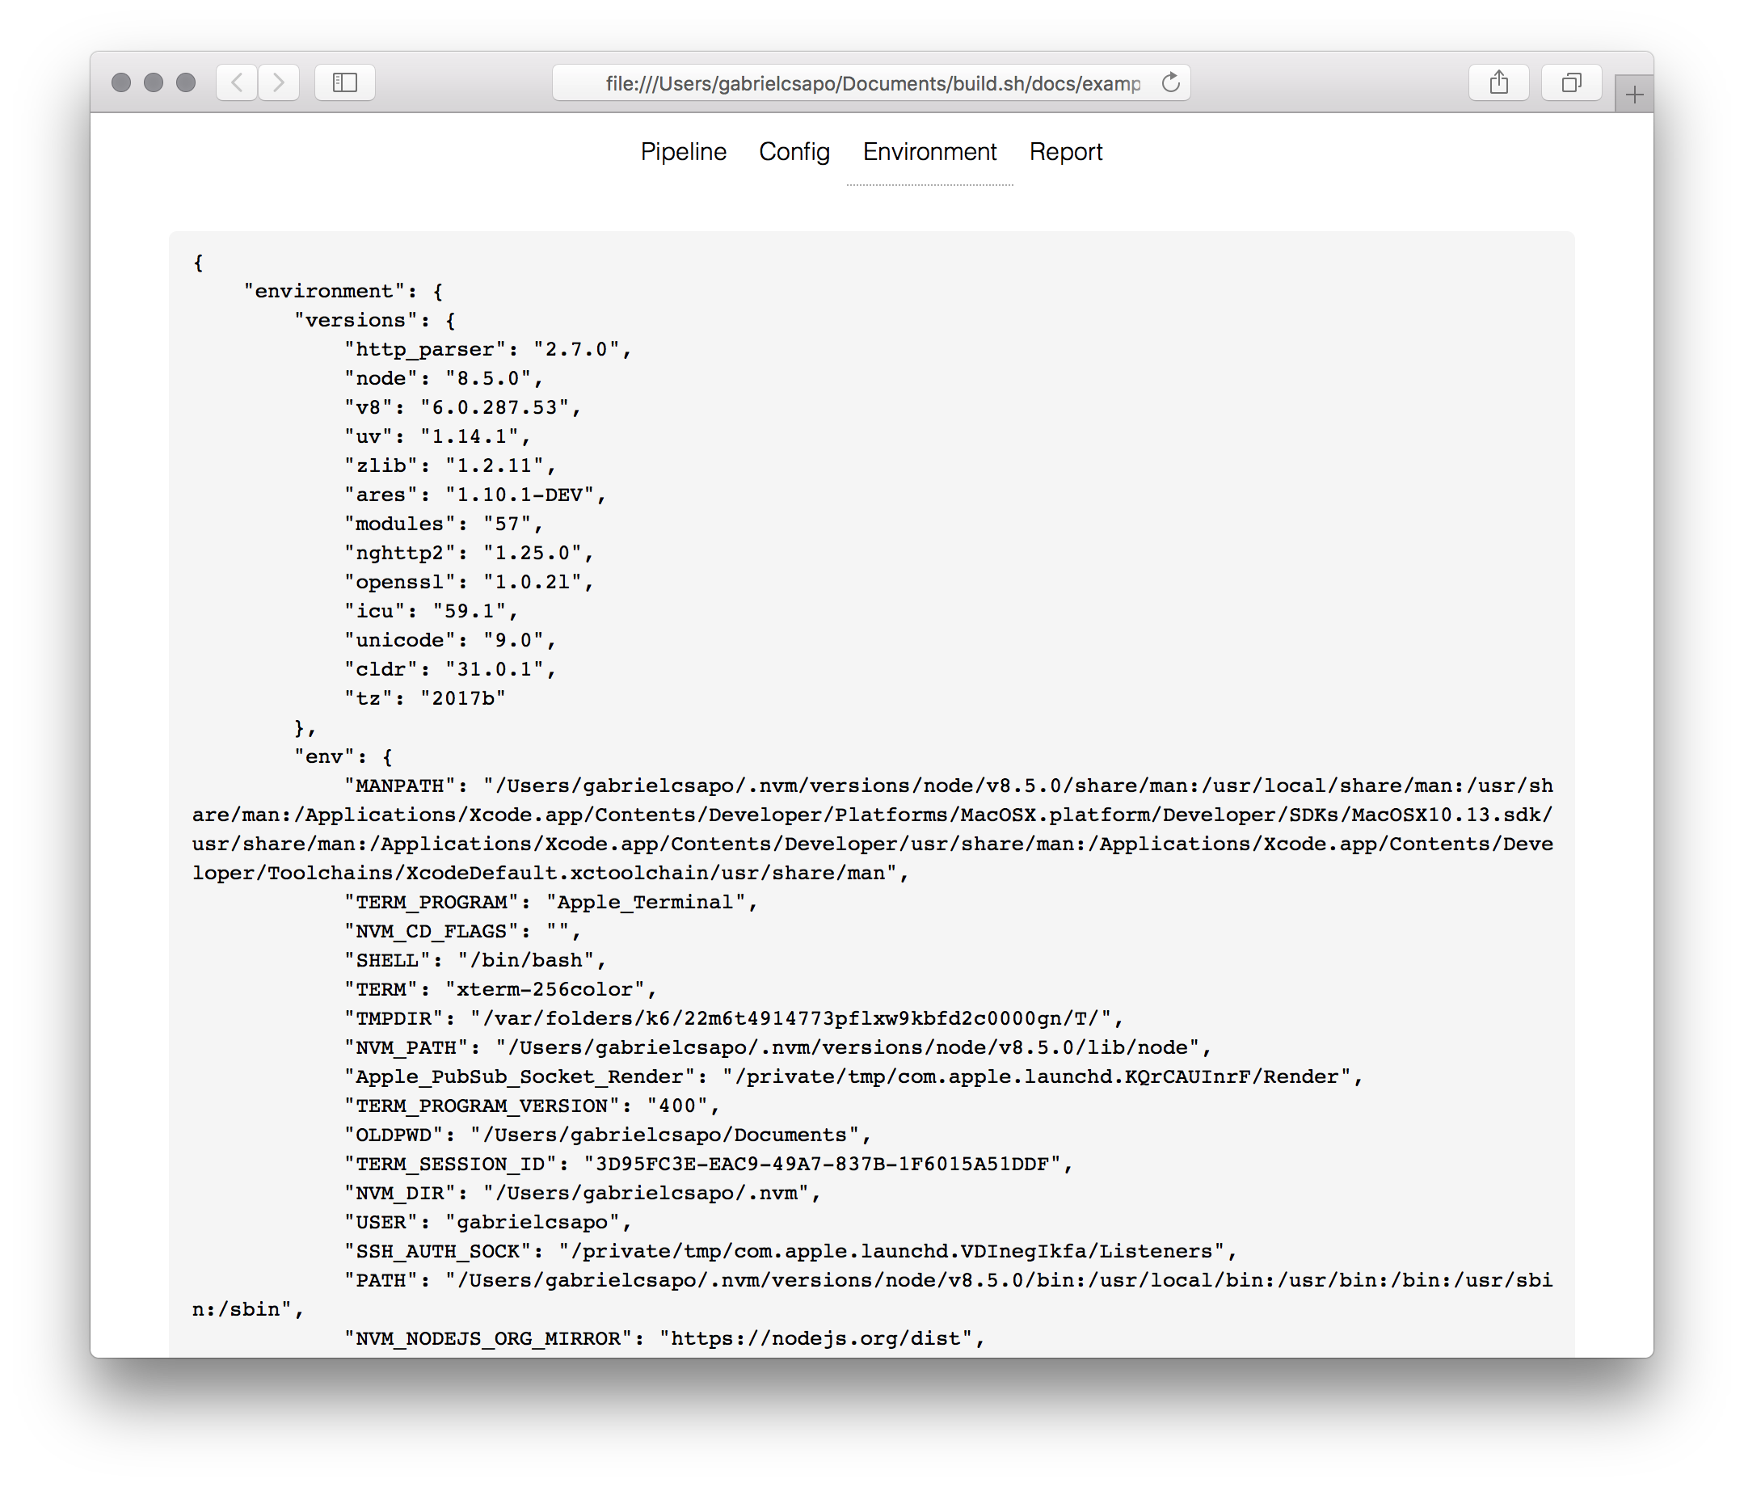Click the "Apple_PubSub_Socket_Render" line
Viewport: 1744px width, 1487px height.
(x=853, y=1077)
